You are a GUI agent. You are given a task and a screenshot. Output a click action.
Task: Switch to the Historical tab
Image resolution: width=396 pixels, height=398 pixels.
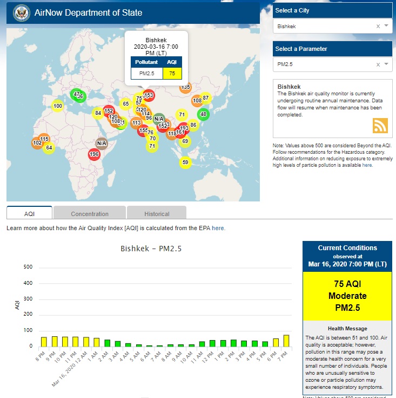click(157, 214)
